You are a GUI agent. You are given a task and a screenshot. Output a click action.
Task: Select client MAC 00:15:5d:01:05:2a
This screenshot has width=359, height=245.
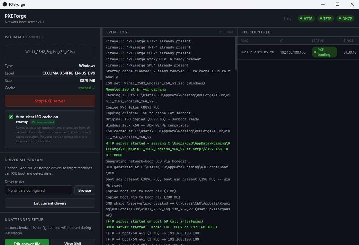coord(257,52)
